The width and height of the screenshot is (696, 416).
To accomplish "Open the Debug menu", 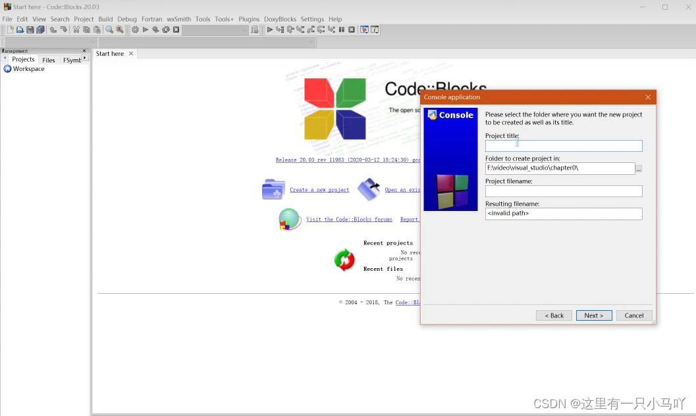I will tap(127, 19).
